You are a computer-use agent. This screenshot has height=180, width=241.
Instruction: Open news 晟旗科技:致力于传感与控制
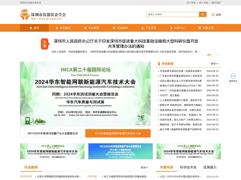pos(181,125)
